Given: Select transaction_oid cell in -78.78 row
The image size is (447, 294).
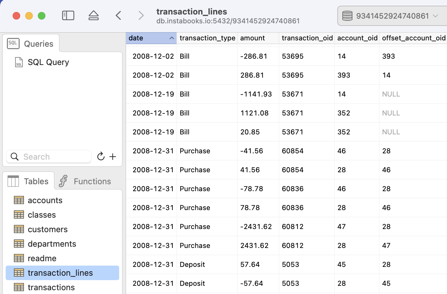Looking at the screenshot, I should 307,189.
